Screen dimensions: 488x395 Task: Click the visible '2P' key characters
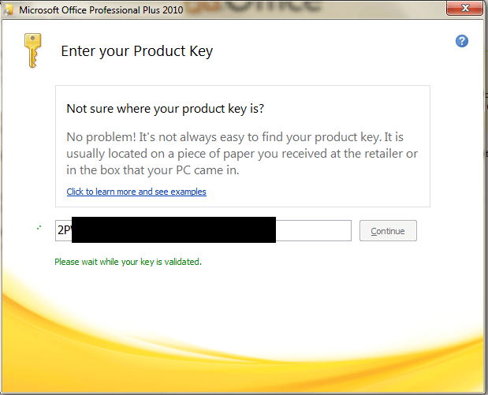click(64, 231)
